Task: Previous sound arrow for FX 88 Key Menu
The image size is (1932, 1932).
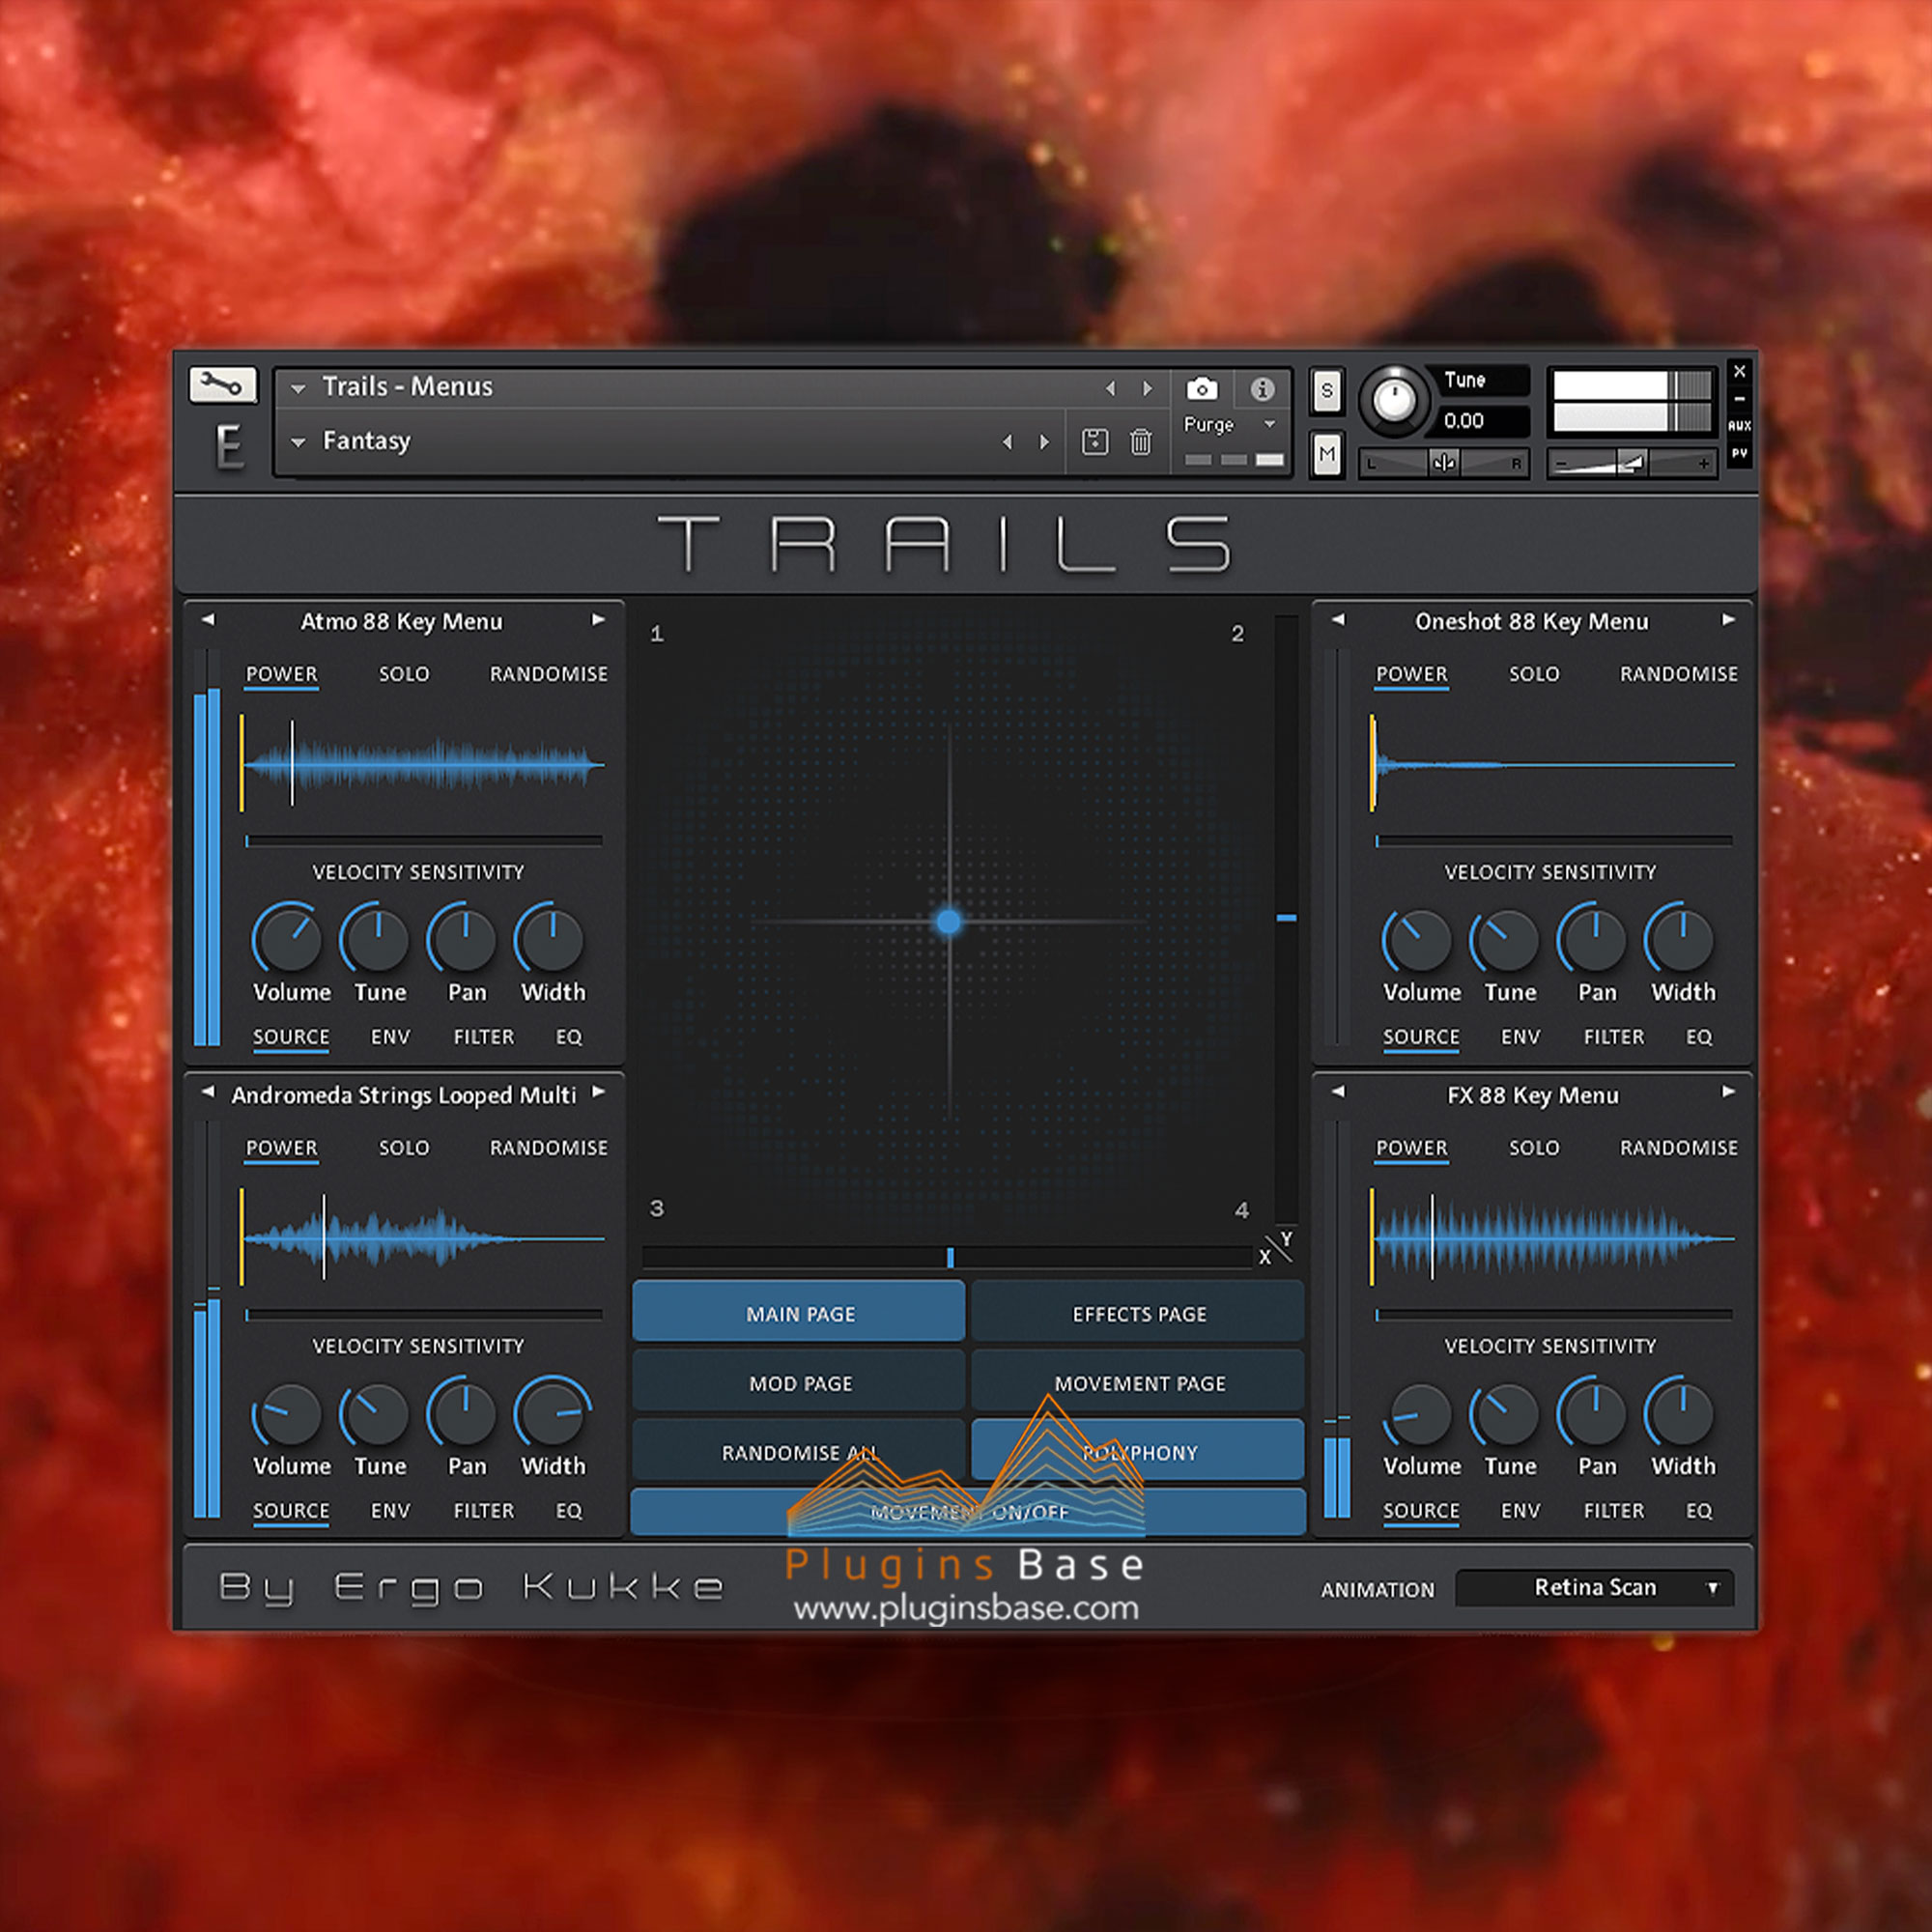Action: click(1338, 1092)
